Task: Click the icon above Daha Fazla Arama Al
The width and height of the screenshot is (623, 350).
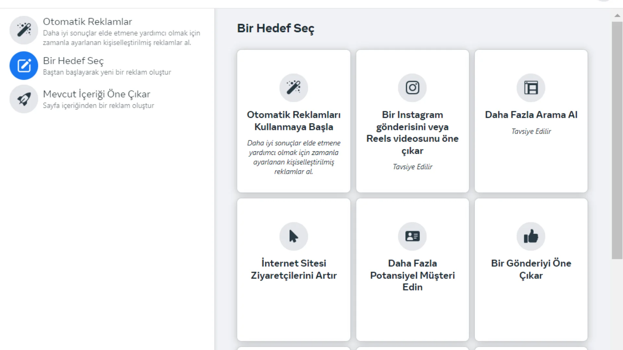Action: coord(531,87)
